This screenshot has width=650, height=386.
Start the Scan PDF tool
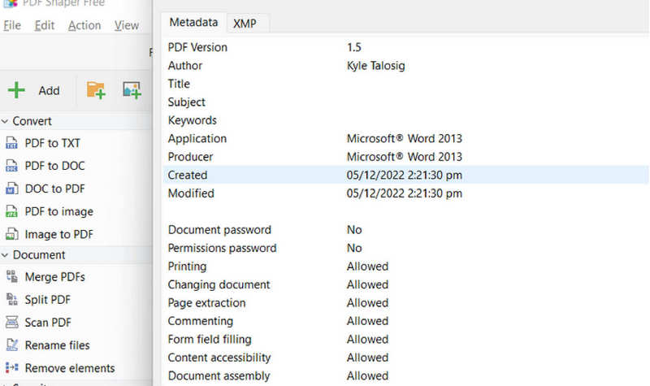coord(48,323)
